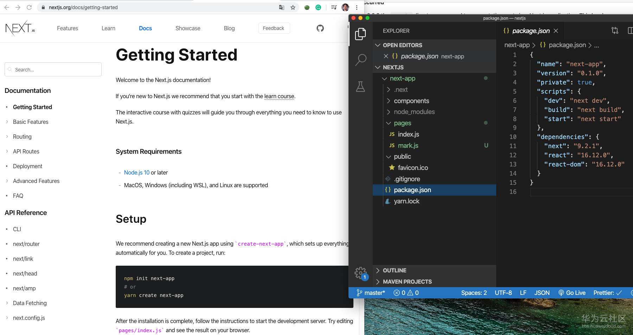Bookmark this page with the star icon

pos(293,7)
